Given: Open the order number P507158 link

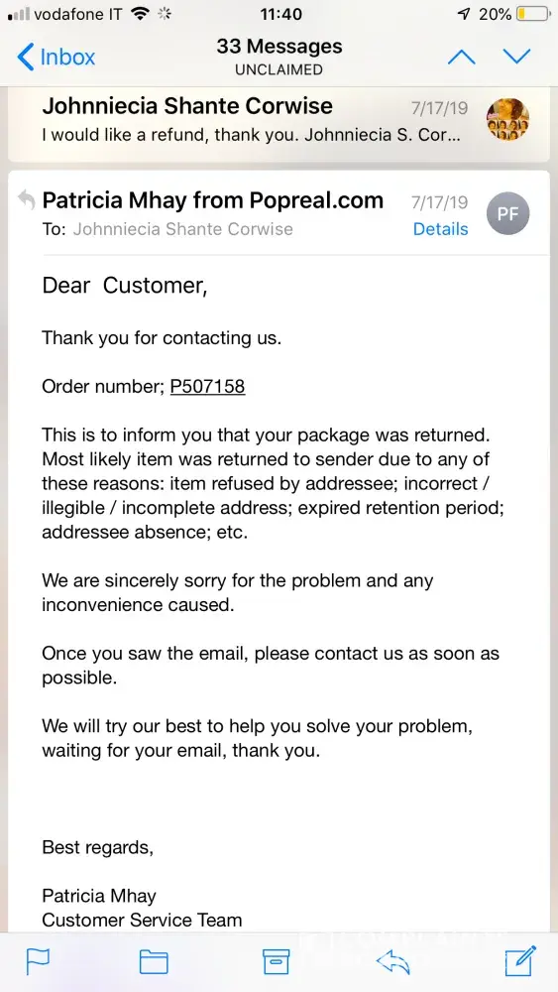Looking at the screenshot, I should tap(207, 386).
